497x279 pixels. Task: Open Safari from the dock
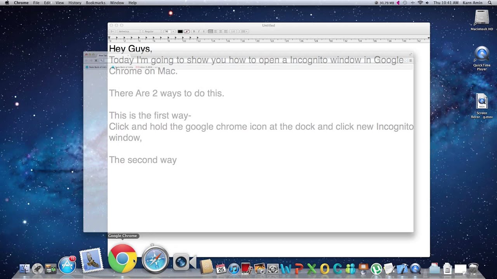click(155, 259)
